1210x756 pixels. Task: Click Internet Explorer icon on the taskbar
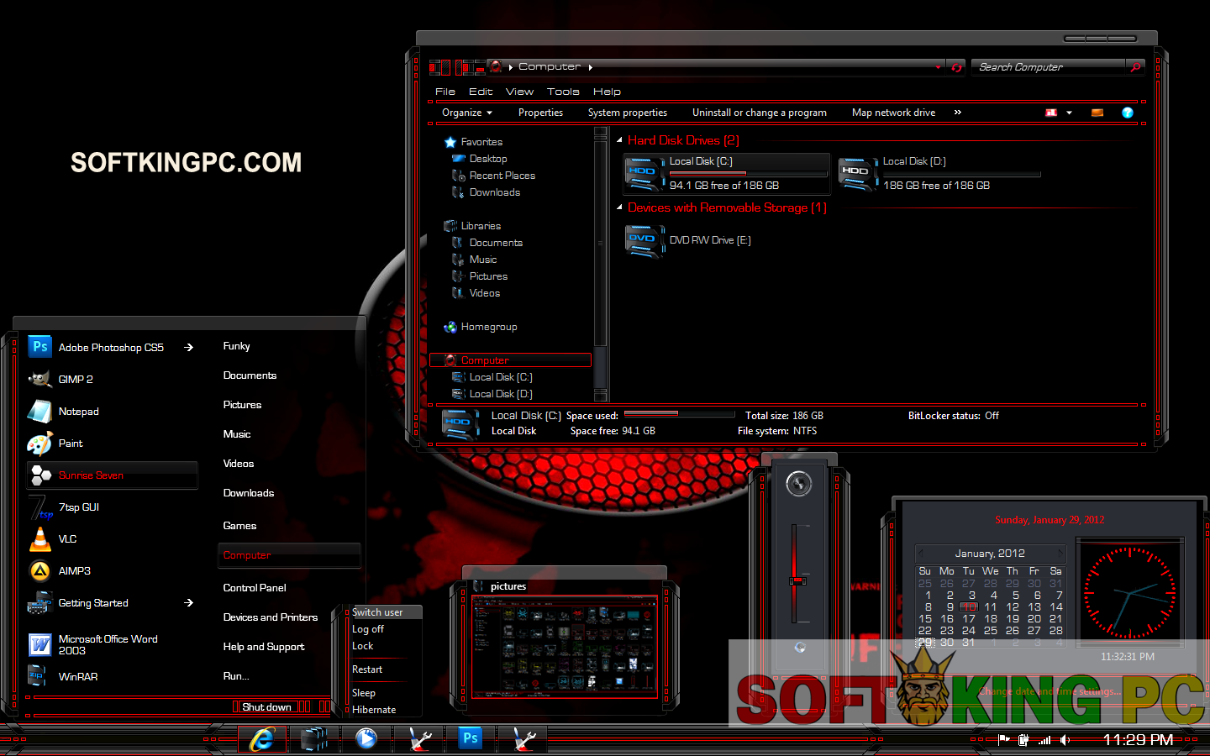(x=262, y=739)
